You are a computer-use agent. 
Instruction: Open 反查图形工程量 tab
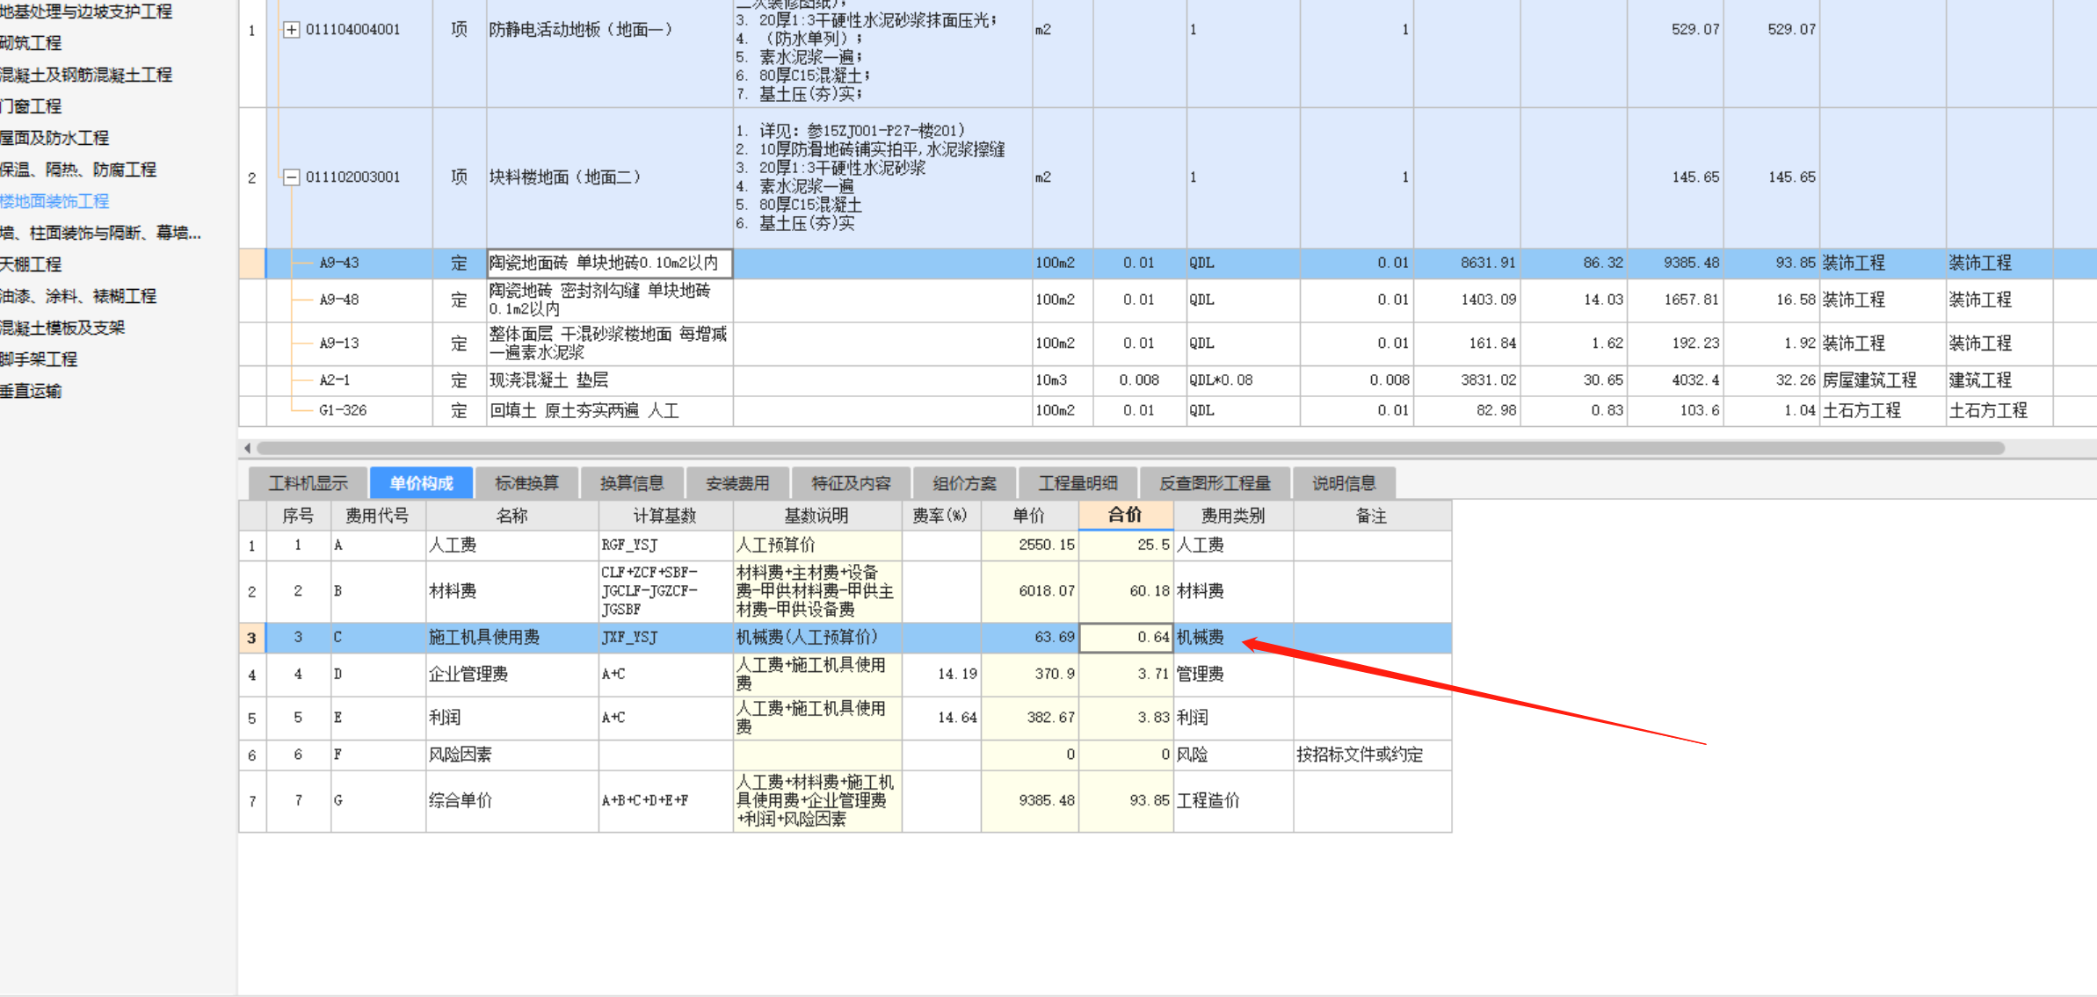coord(1215,483)
